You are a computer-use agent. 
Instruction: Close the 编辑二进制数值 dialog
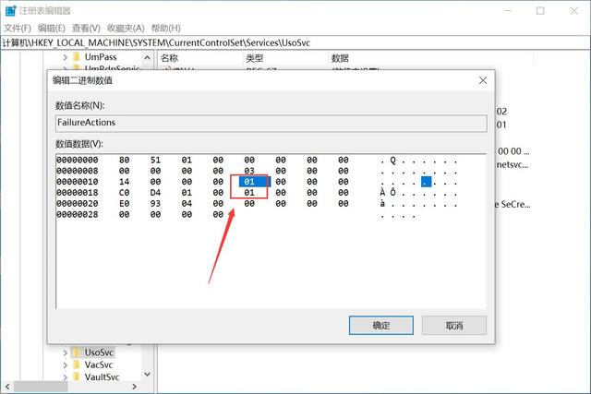click(483, 80)
